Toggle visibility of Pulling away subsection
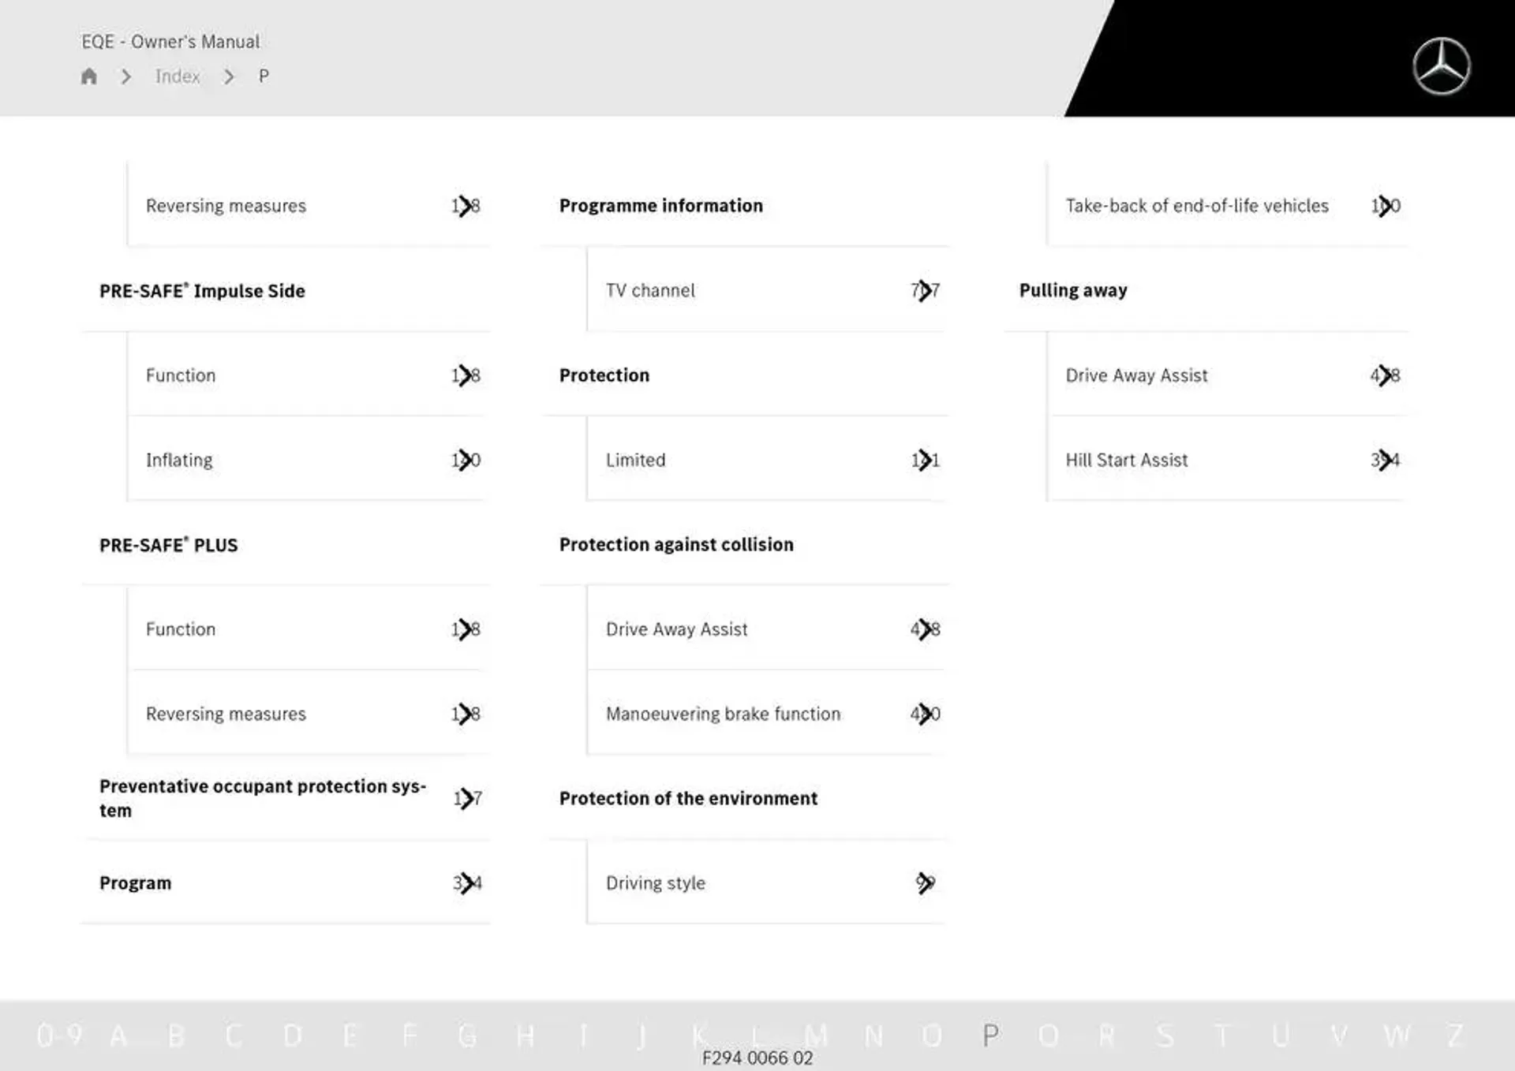This screenshot has height=1071, width=1515. pyautogui.click(x=1072, y=289)
